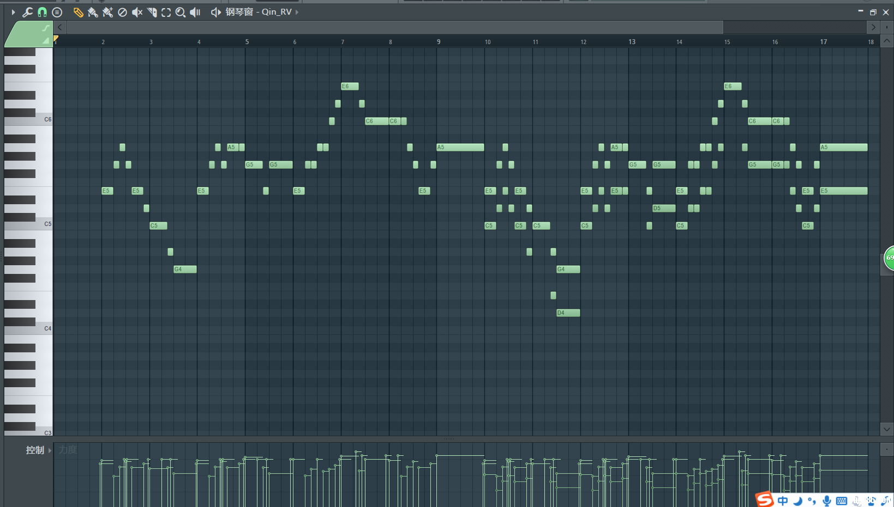This screenshot has height=507, width=894.
Task: Select the Delete tool
Action: coord(122,12)
